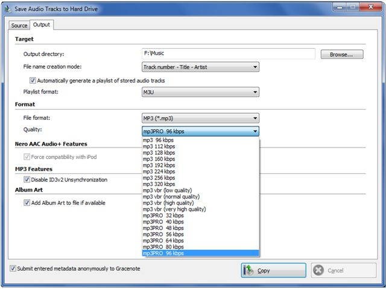
Task: Expand the Playlist format dropdown
Action: (200, 92)
